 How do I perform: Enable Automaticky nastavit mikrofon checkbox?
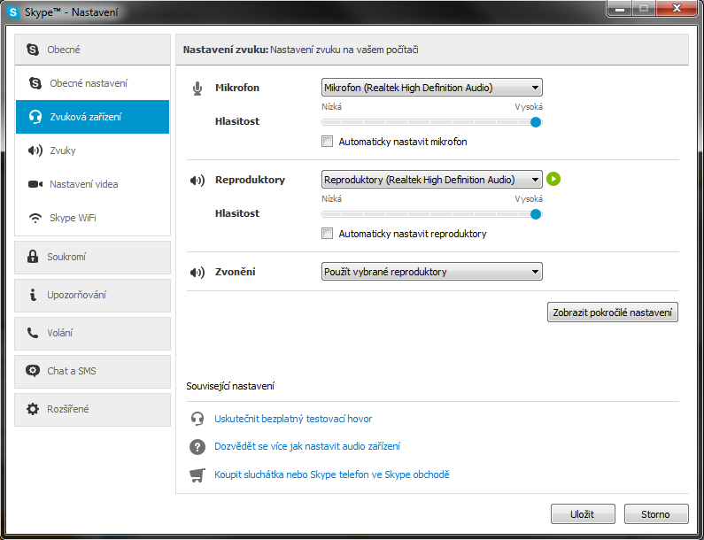click(328, 142)
